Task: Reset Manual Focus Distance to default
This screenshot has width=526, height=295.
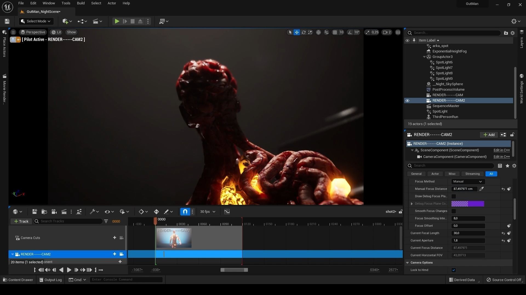Action: click(x=503, y=189)
